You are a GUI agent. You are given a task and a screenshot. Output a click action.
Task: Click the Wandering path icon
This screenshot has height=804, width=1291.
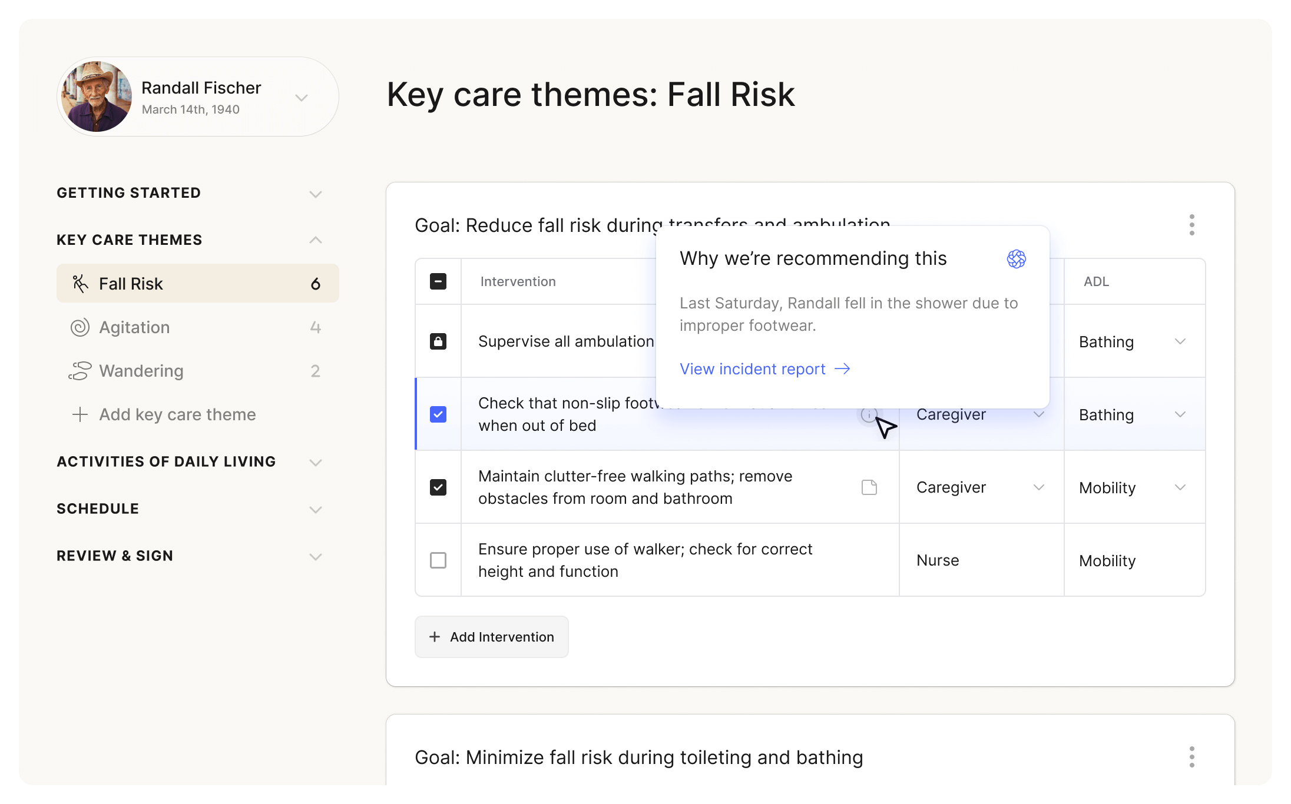coord(80,371)
